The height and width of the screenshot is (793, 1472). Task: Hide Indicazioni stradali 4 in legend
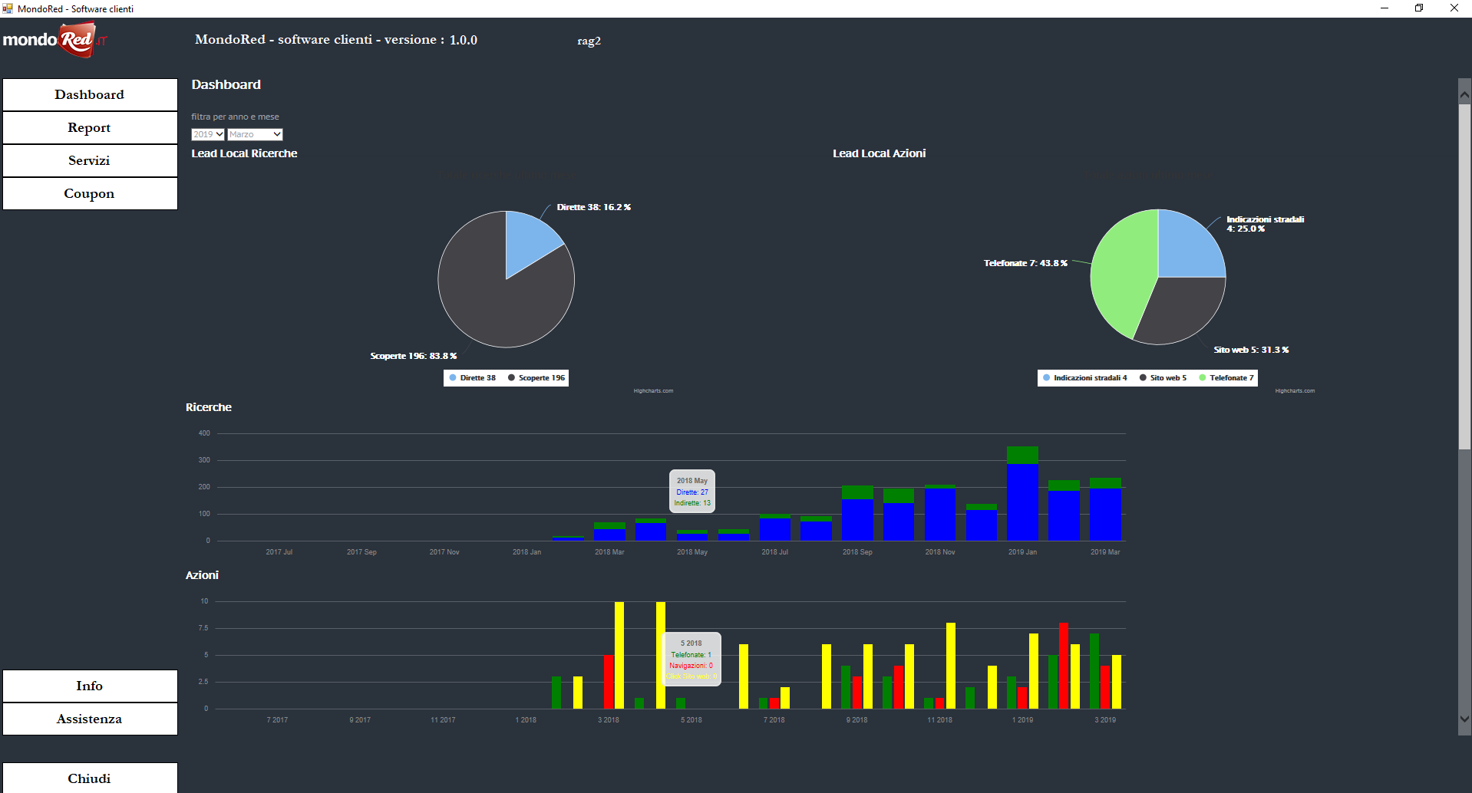1085,378
